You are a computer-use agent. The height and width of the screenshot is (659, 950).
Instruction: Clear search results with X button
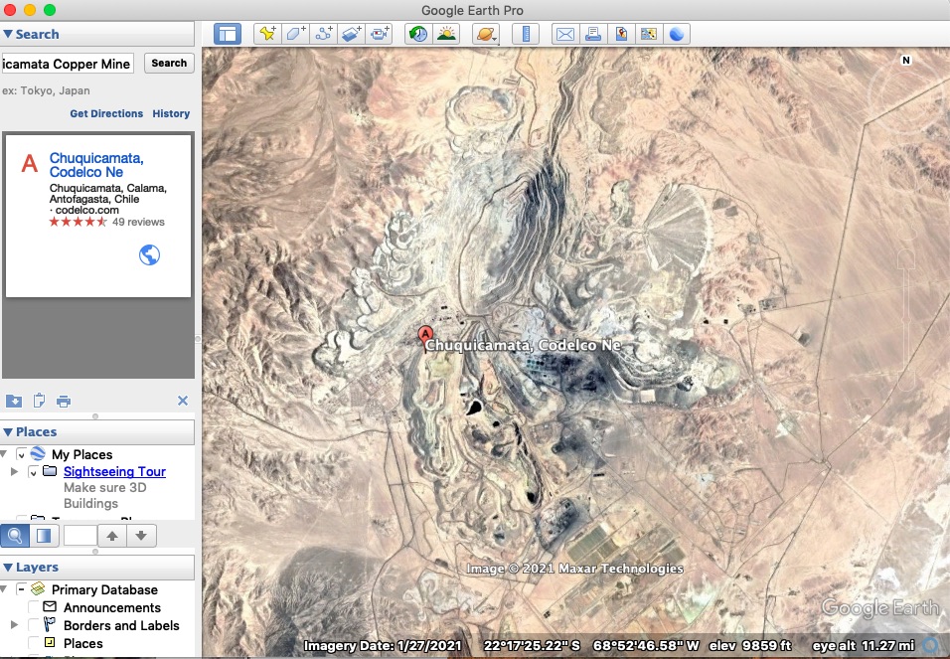click(183, 401)
